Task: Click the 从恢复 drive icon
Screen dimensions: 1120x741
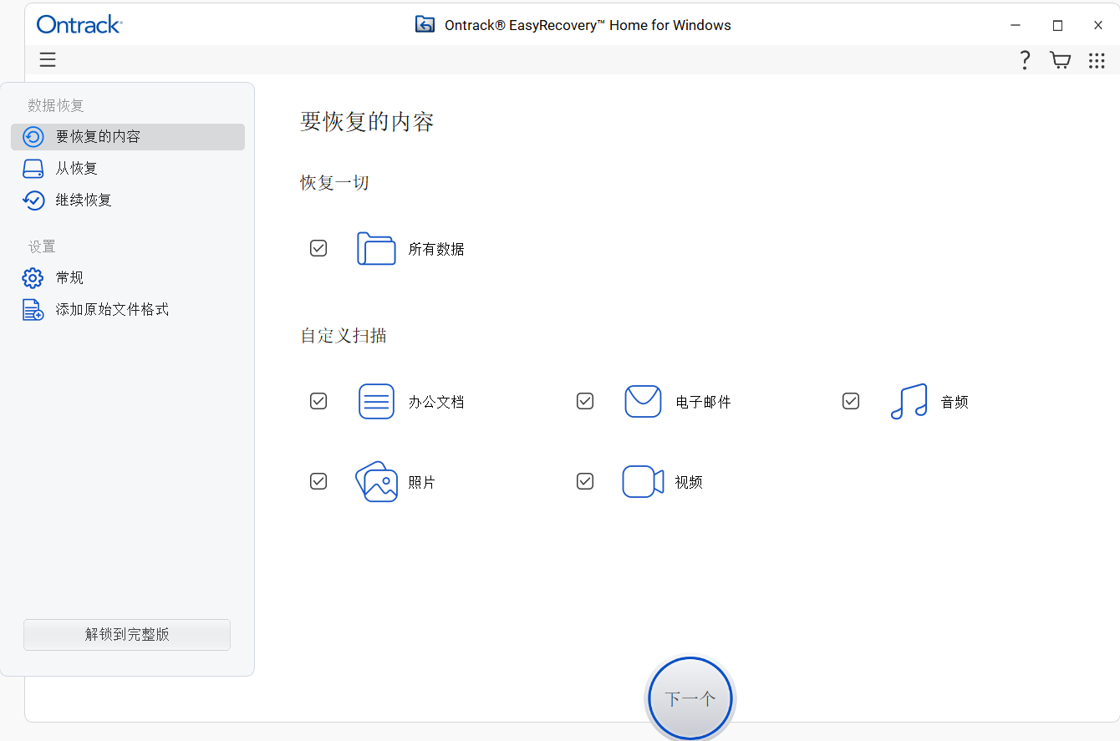Action: point(33,169)
